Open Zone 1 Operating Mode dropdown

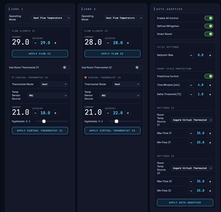(51, 18)
